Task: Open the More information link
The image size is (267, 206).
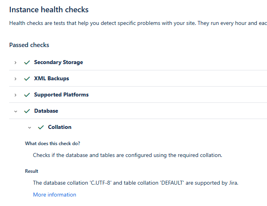Action: point(54,195)
